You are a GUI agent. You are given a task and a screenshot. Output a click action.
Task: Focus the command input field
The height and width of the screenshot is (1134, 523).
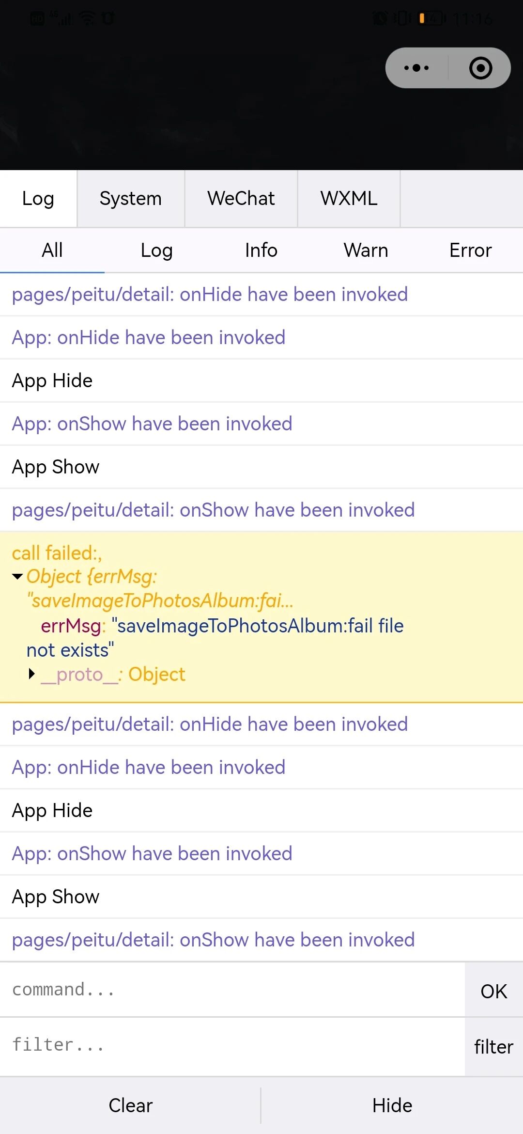(232, 990)
